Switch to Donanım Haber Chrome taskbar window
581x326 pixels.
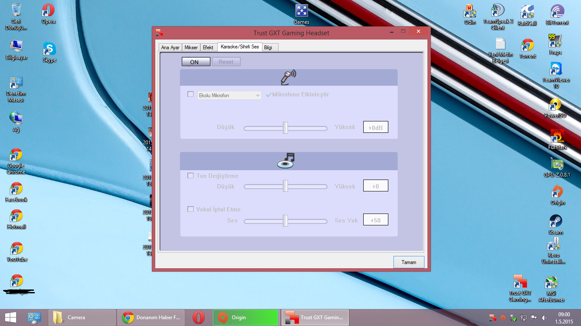(152, 317)
